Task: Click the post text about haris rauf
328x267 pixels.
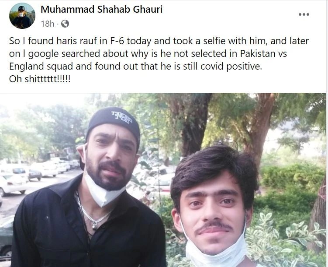Action: (159, 60)
